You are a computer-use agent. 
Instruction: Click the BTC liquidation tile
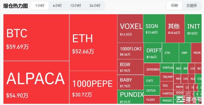[x=36, y=38]
